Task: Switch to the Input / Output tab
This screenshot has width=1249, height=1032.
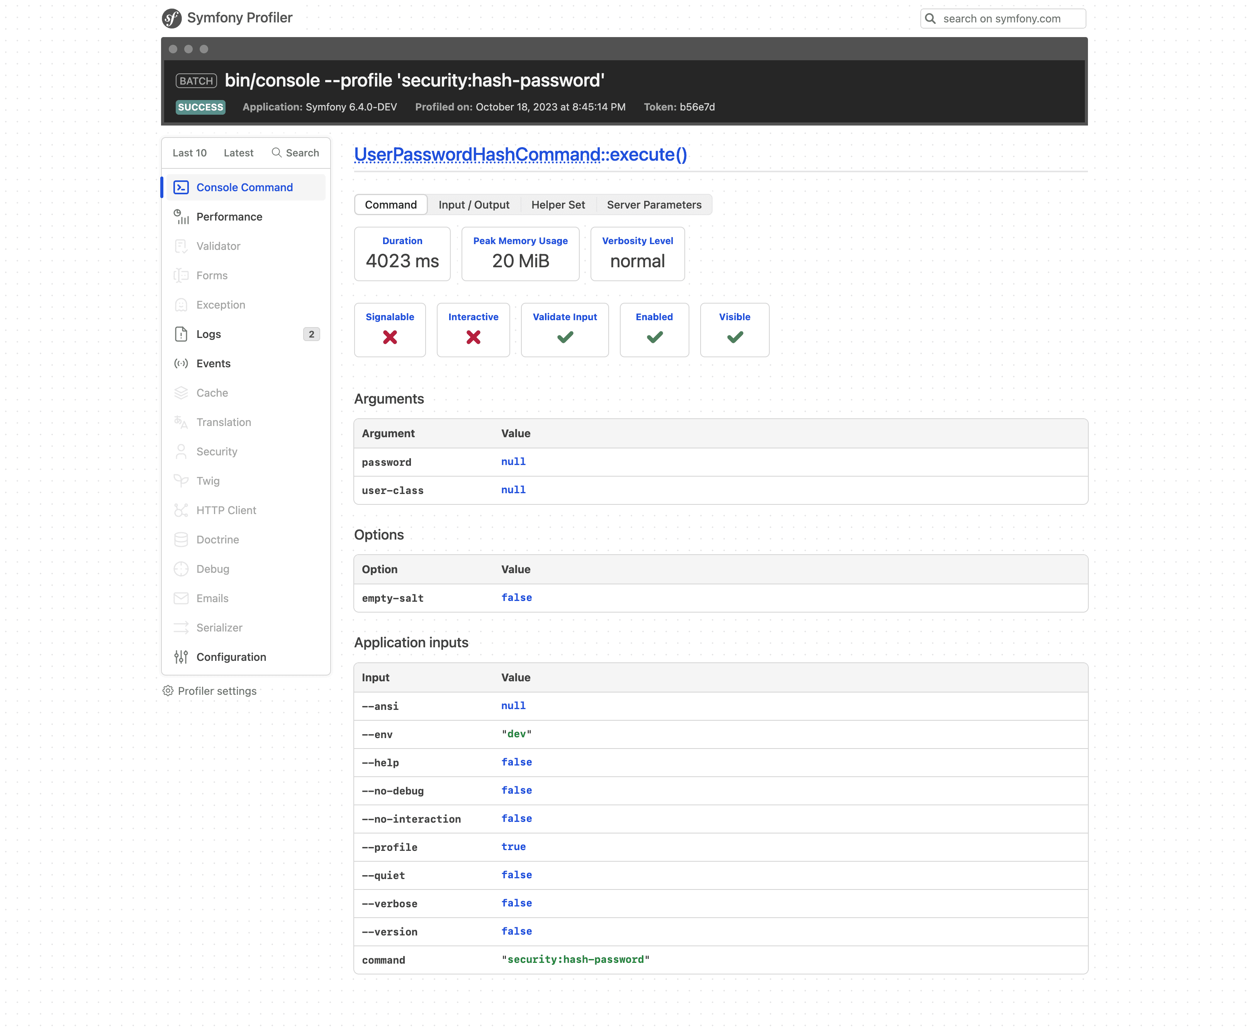Action: click(x=474, y=204)
